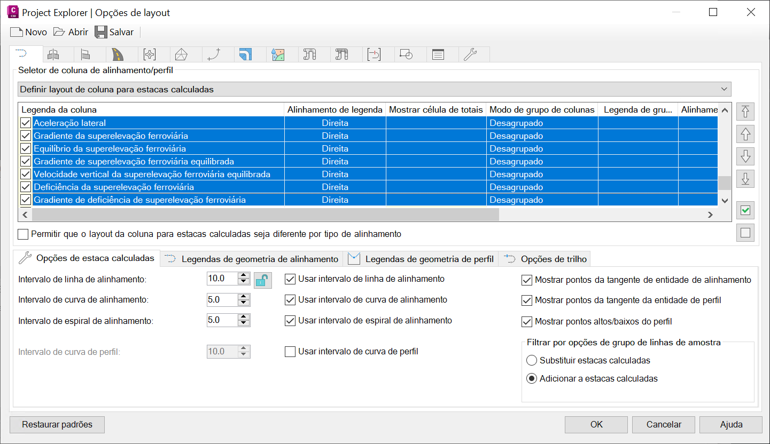This screenshot has height=444, width=770.
Task: Click the horizontal scrollbar of column list
Action: tap(265, 215)
